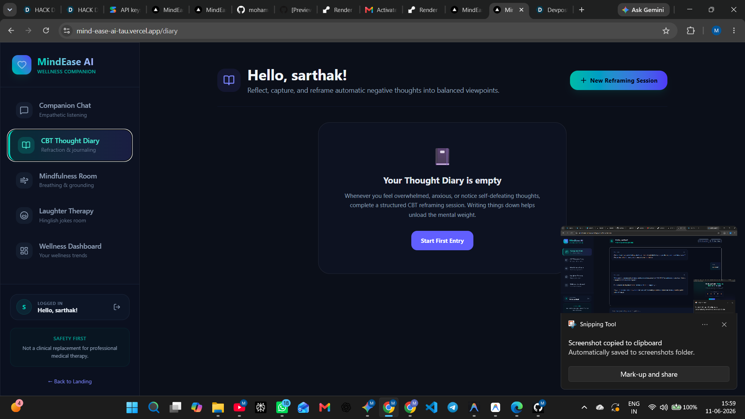Open Microsoft Edge from taskbar

click(x=517, y=407)
